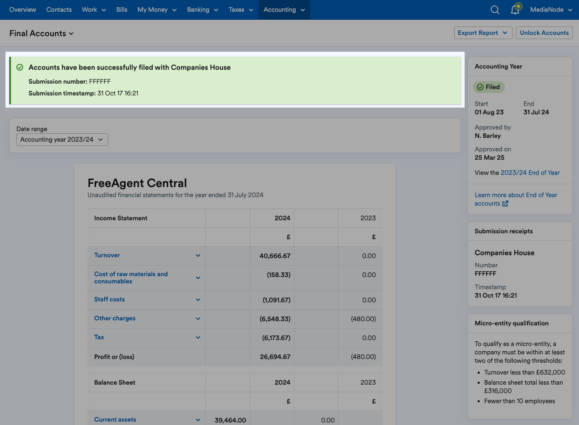This screenshot has height=425, width=579.
Task: Open the Overview page
Action: 23,10
